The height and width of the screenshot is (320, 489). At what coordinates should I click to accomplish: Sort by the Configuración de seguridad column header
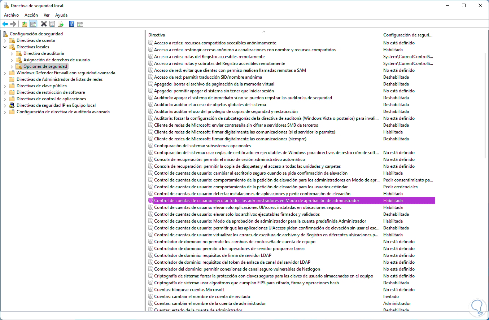click(x=408, y=35)
